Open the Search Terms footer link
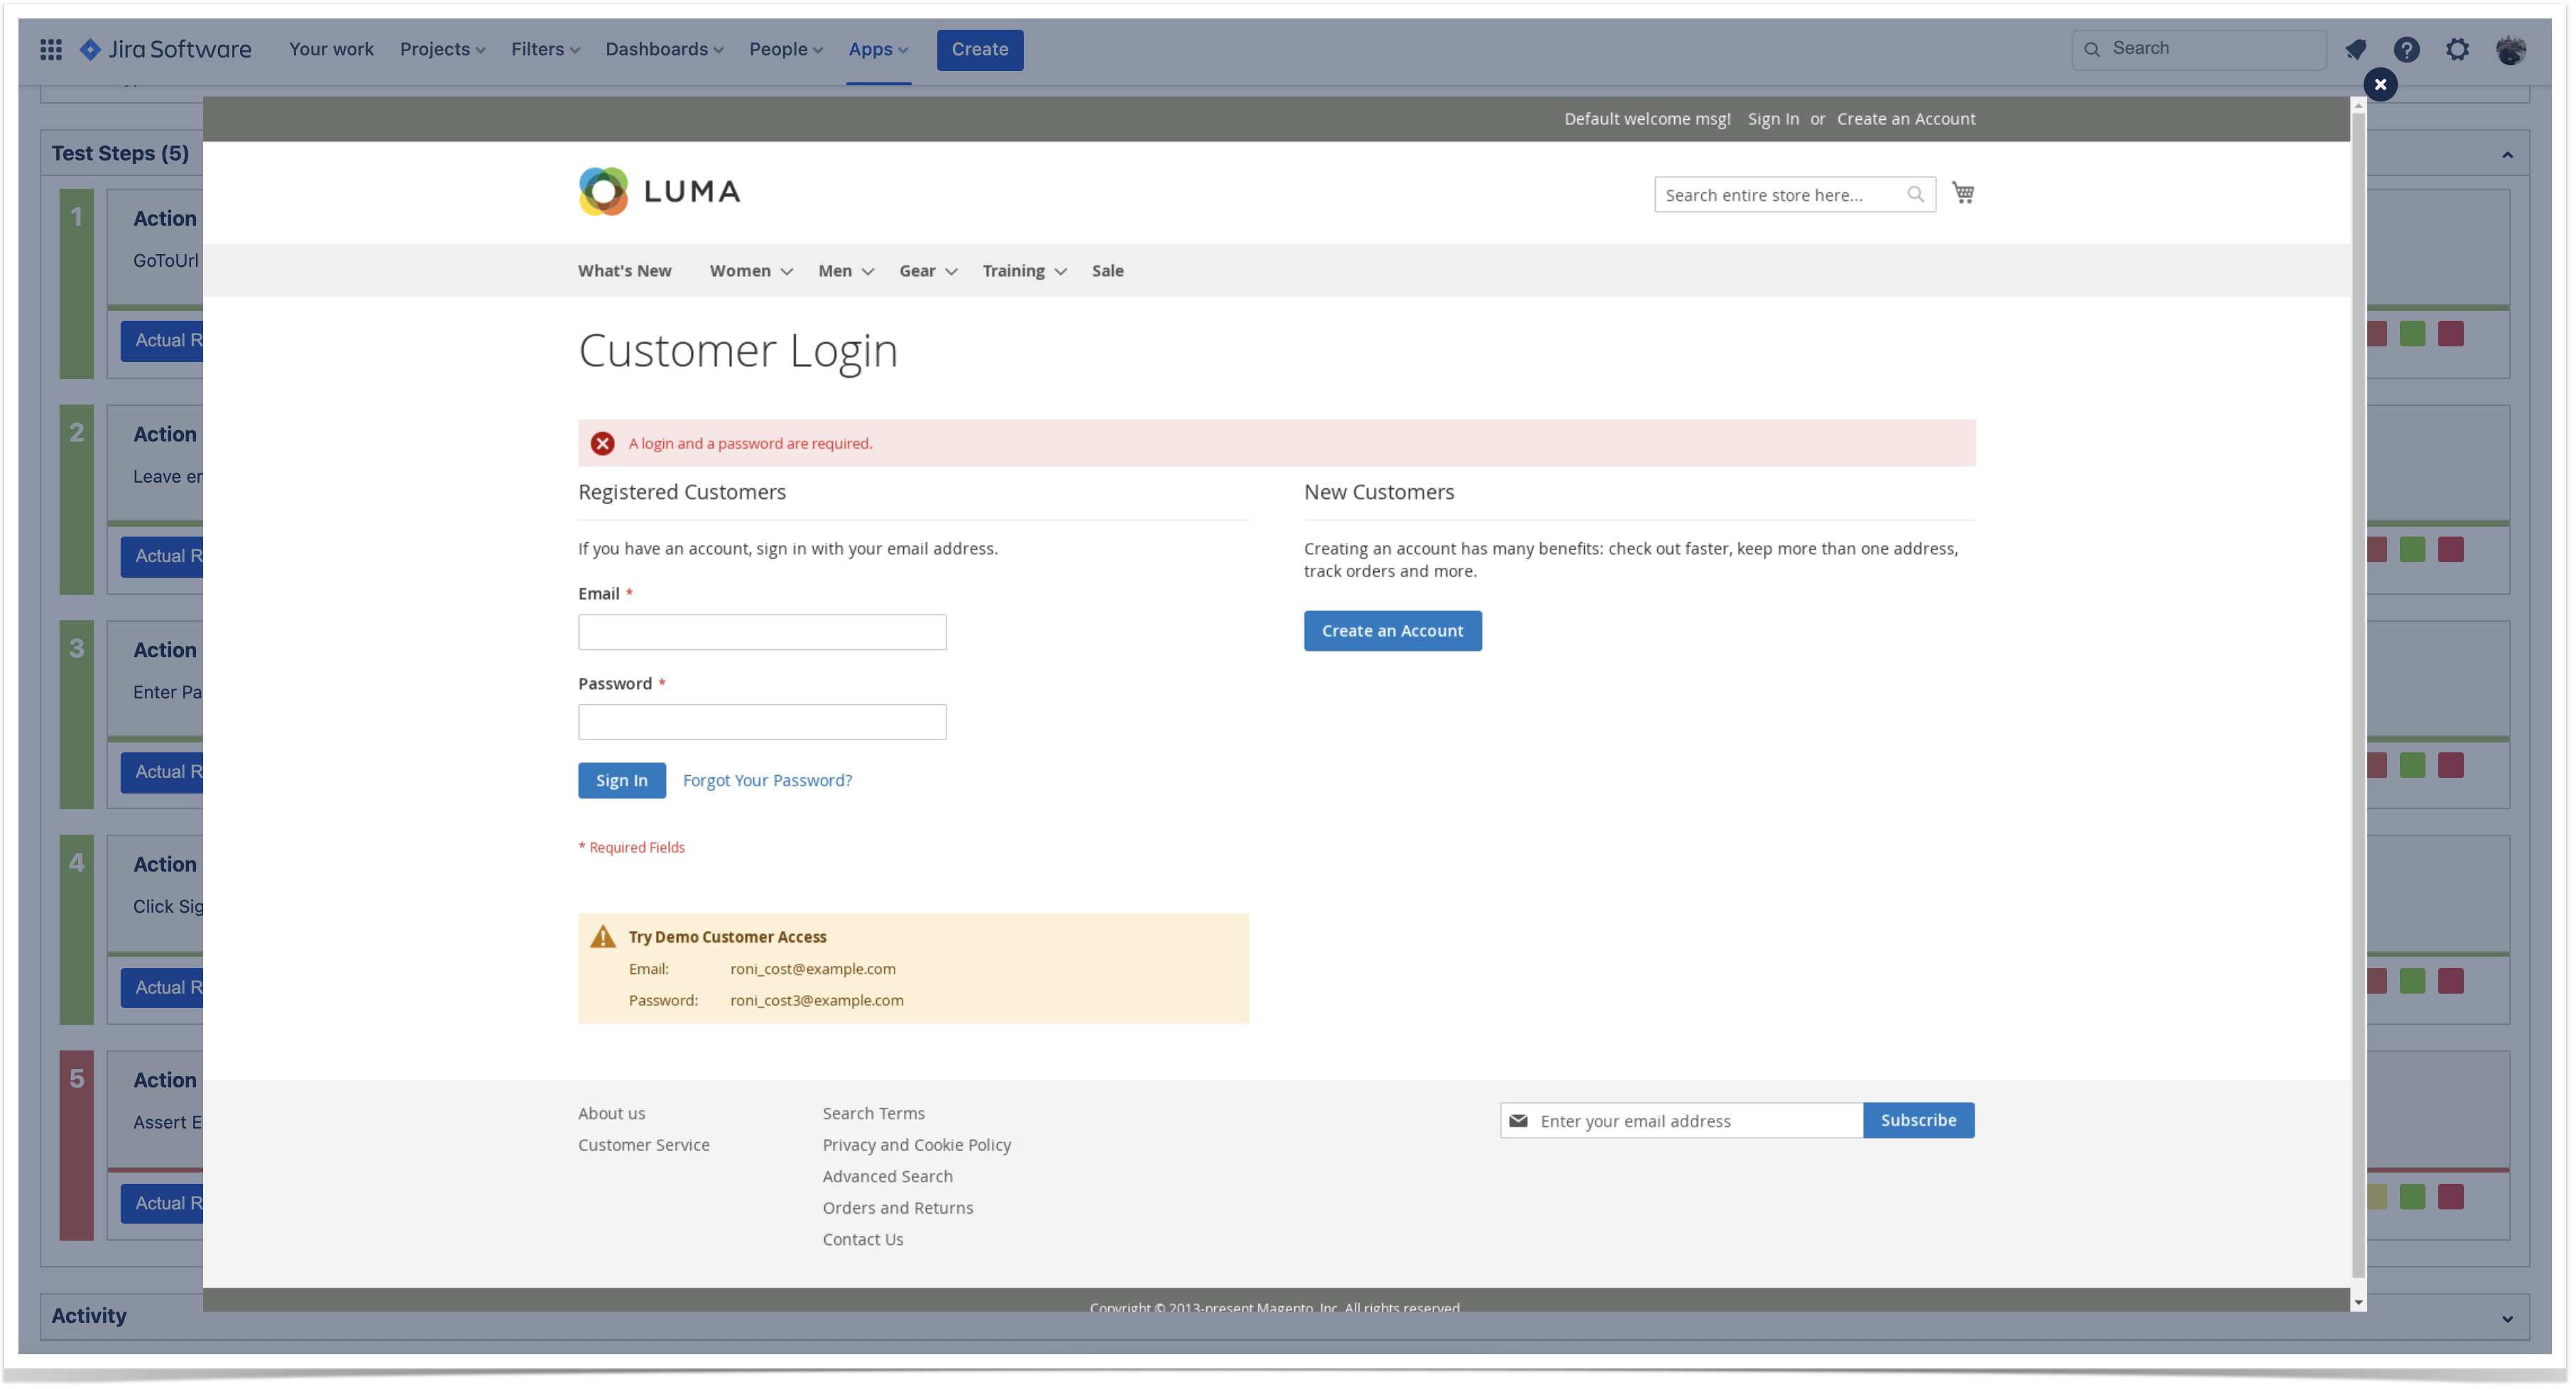 [x=873, y=1113]
